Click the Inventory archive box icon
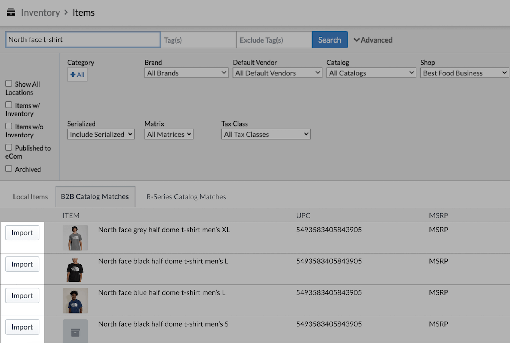 click(x=11, y=12)
